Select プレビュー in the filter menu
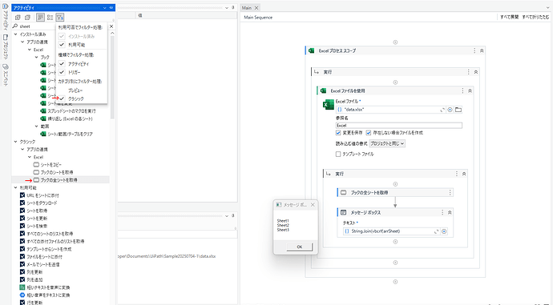 [75, 90]
